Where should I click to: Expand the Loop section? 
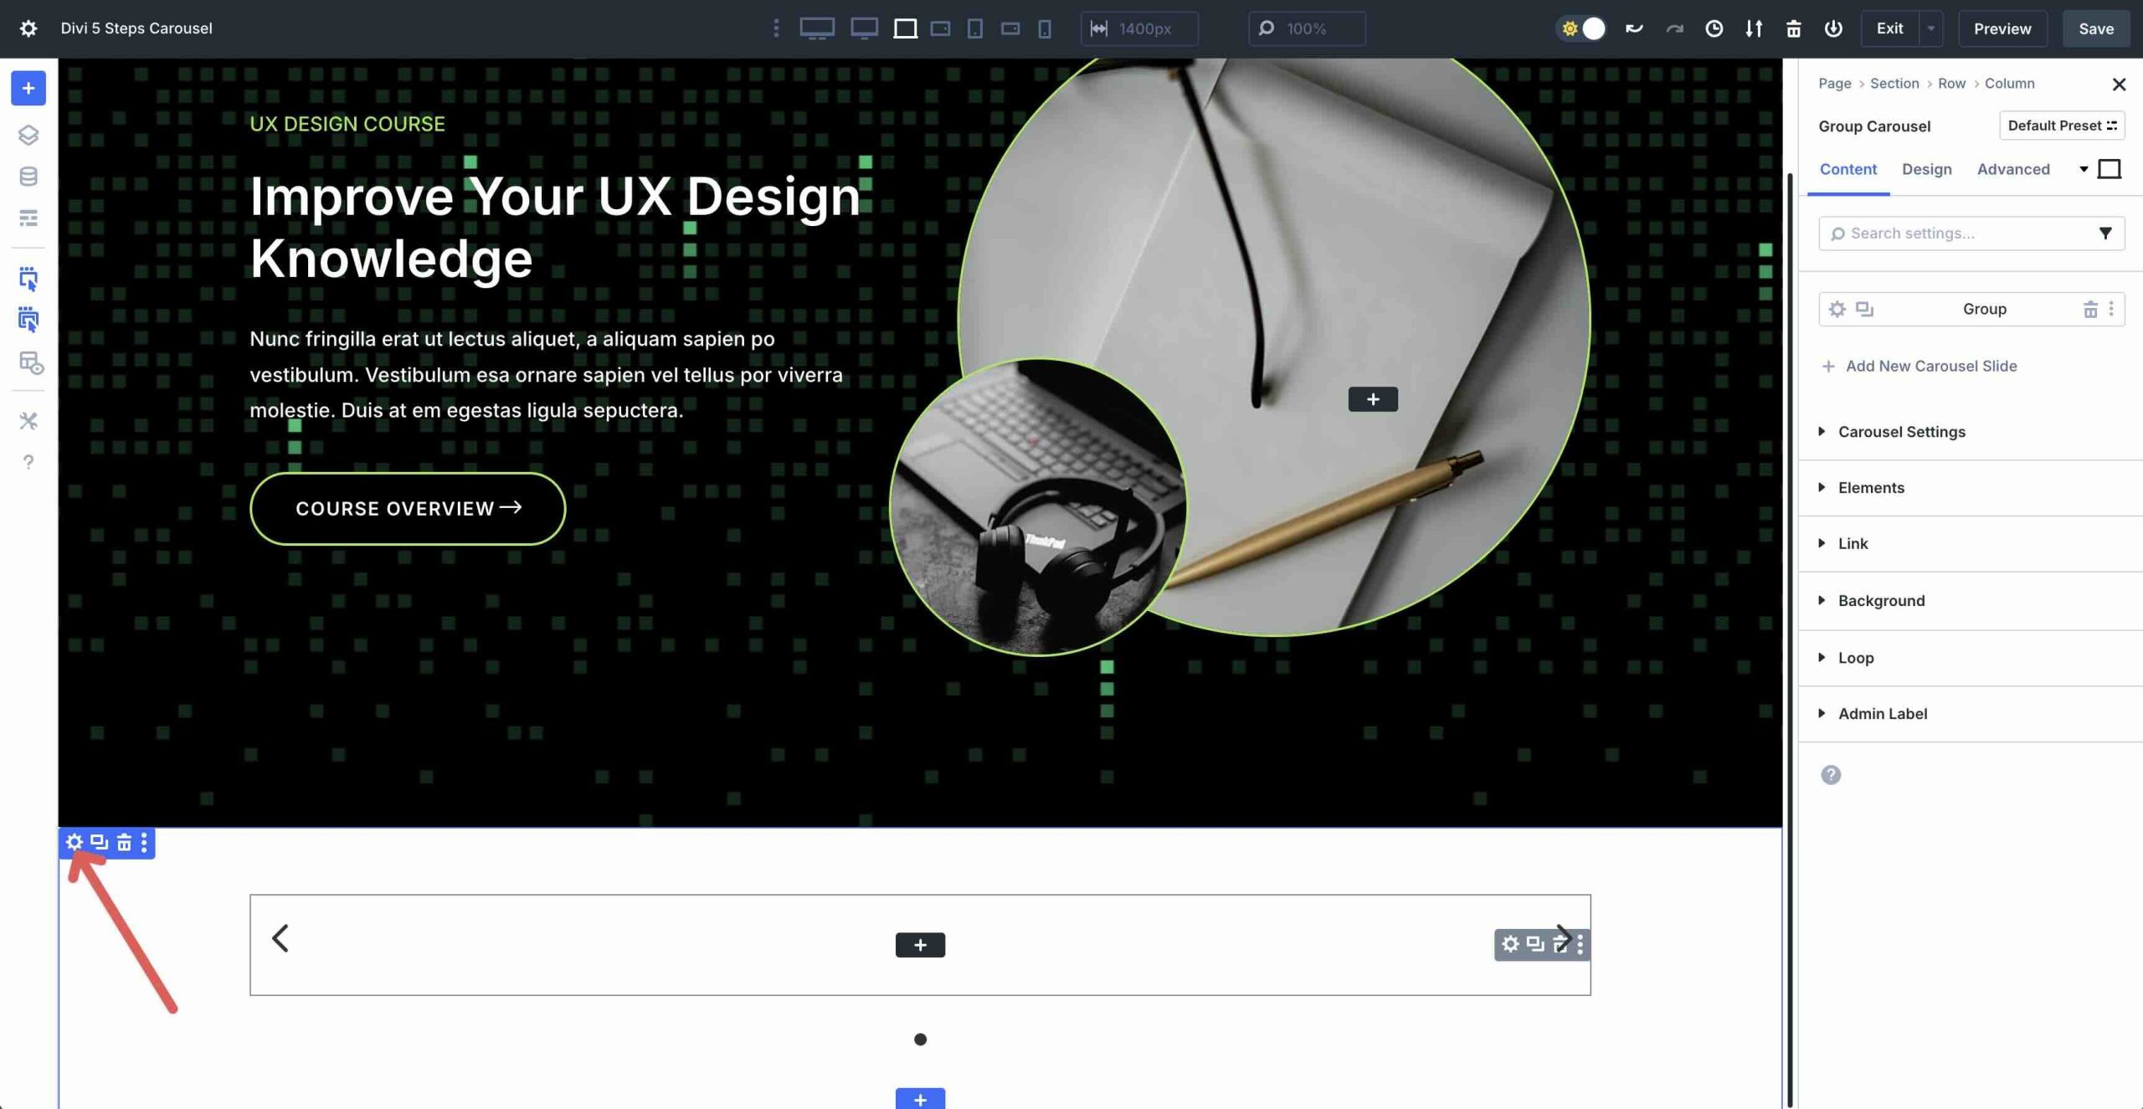pyautogui.click(x=1855, y=658)
